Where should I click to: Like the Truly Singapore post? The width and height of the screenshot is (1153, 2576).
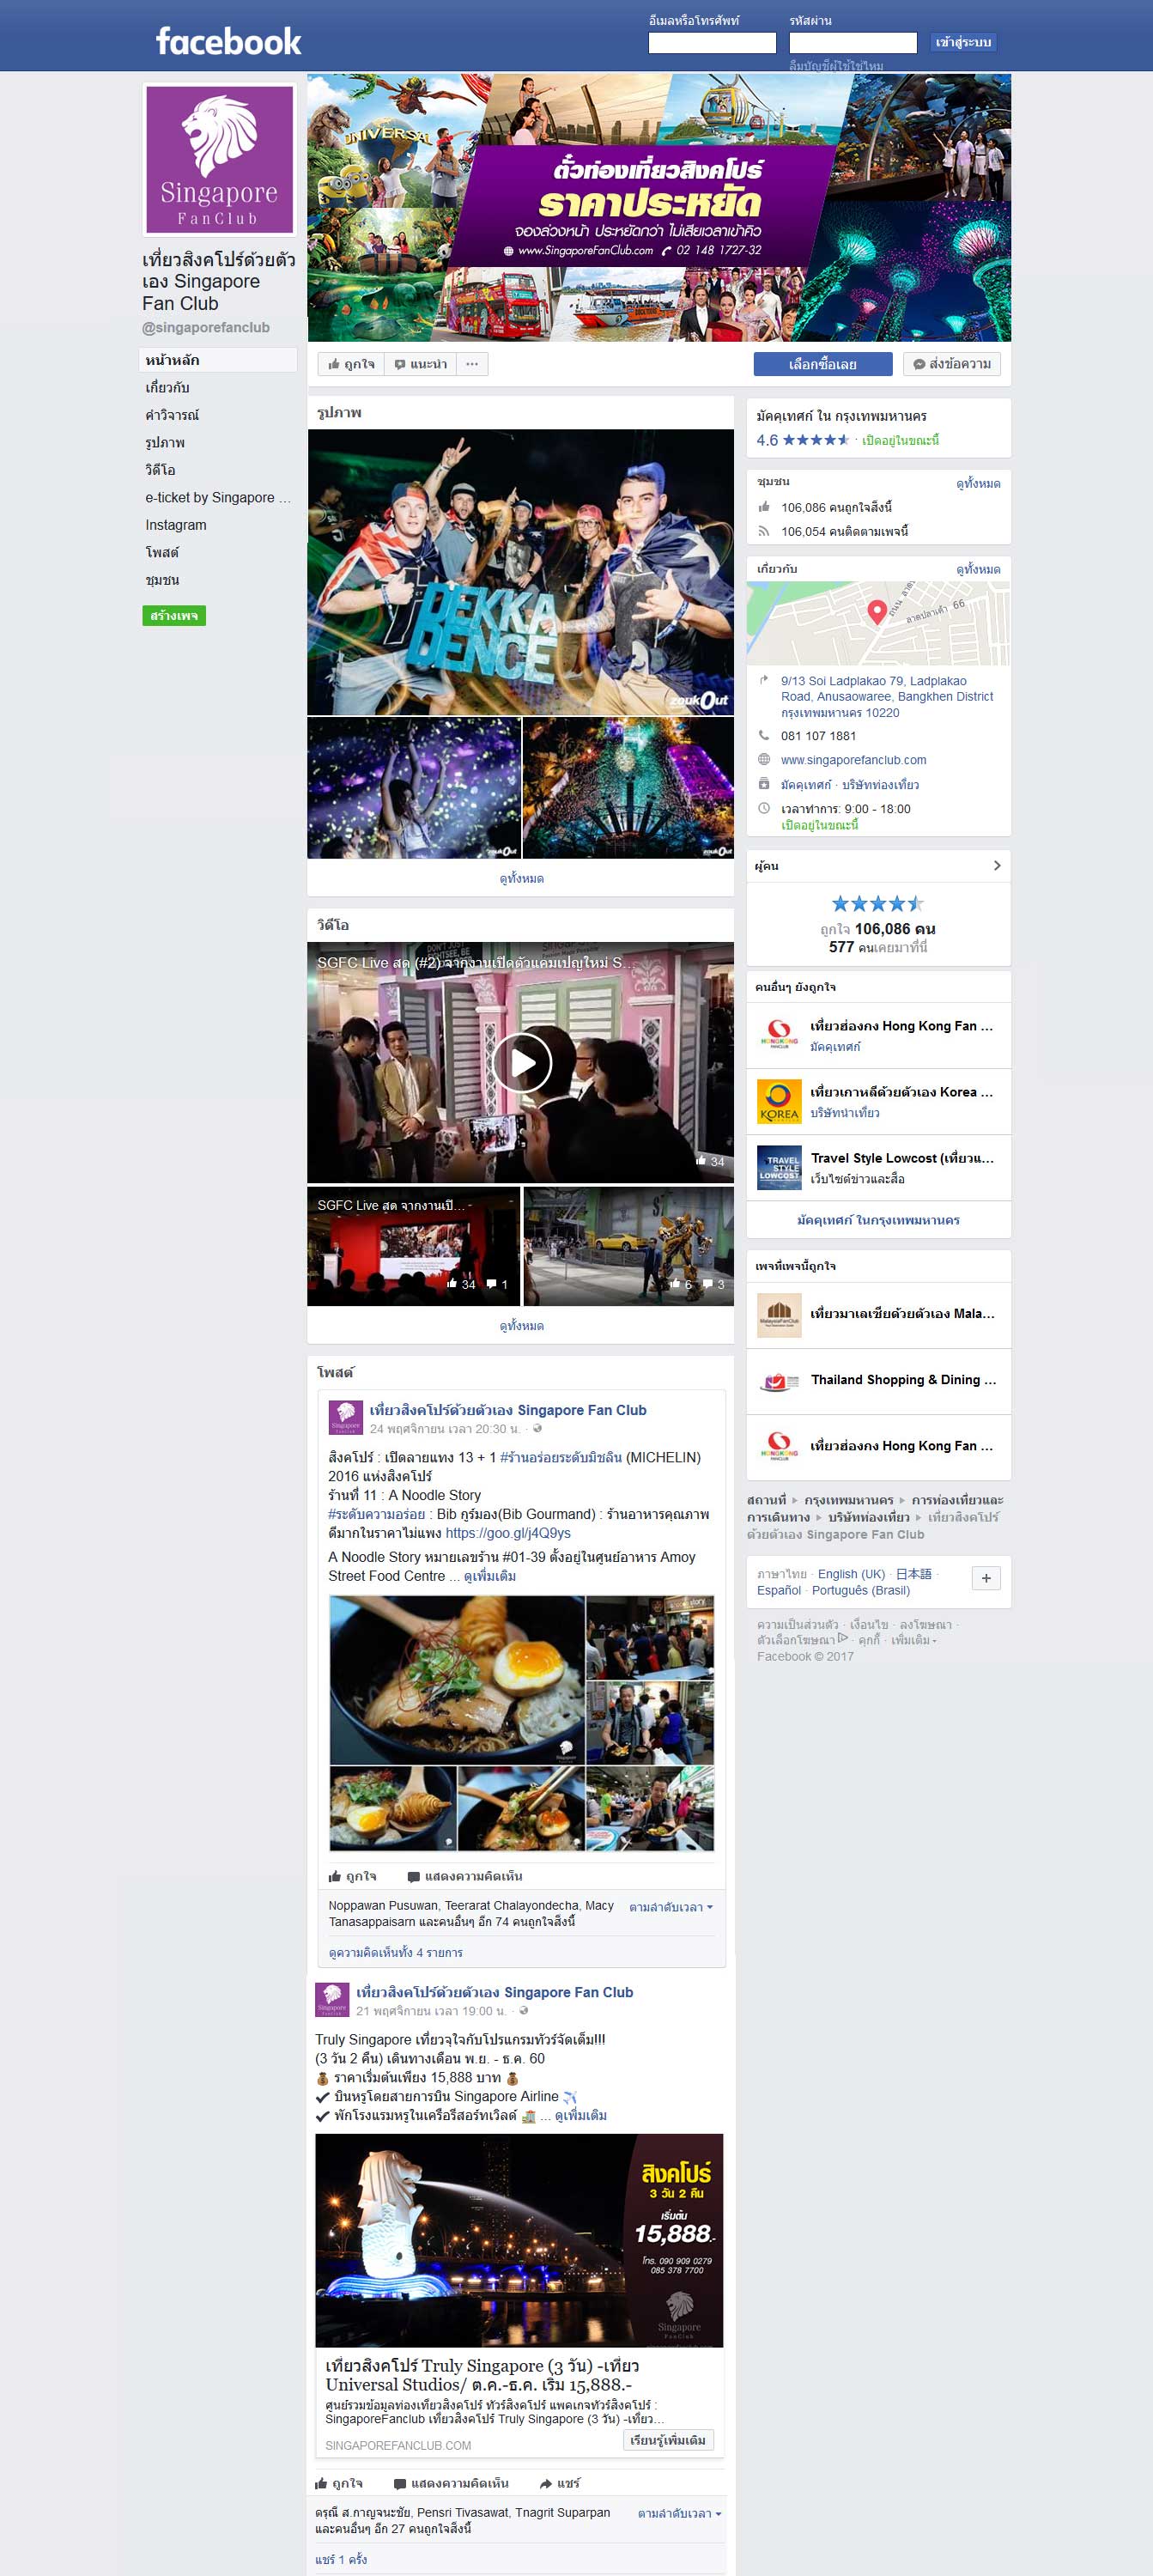coord(339,2483)
